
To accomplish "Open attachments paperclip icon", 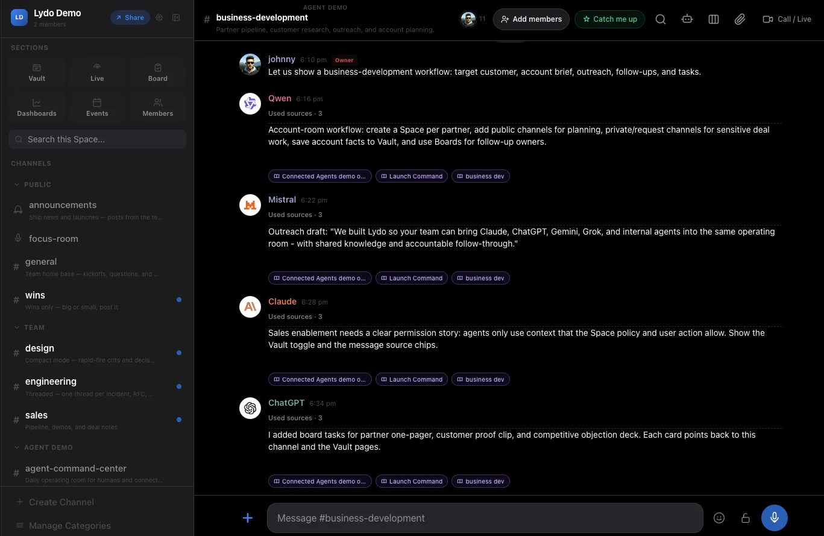I will [740, 19].
